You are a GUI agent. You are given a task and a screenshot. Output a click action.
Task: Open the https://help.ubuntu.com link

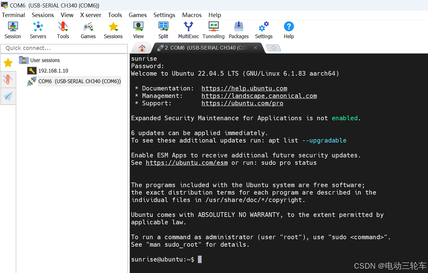coord(244,88)
